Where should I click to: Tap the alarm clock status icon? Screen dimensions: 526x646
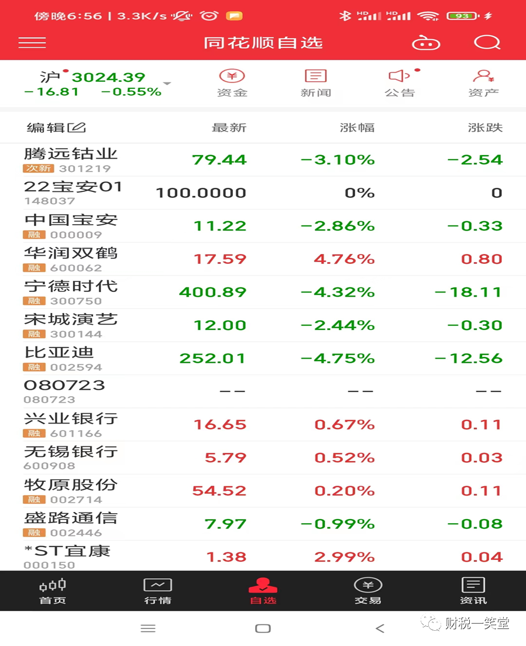(x=209, y=16)
